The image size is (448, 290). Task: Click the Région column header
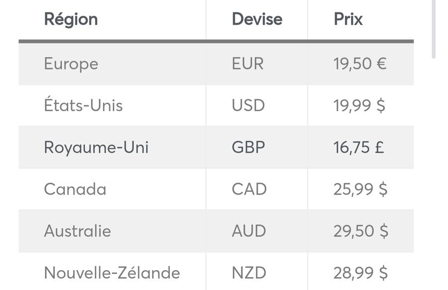[x=71, y=19]
